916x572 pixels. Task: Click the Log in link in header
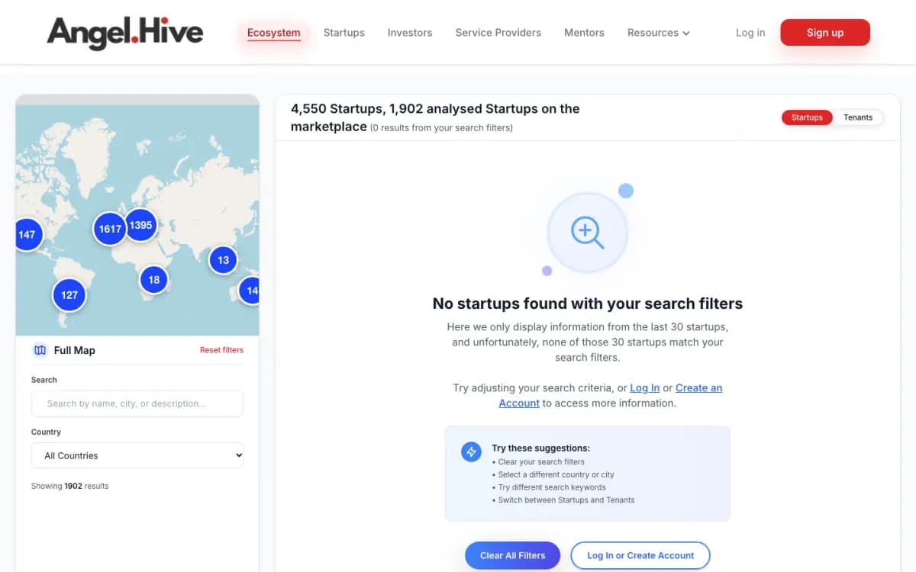[x=750, y=33]
